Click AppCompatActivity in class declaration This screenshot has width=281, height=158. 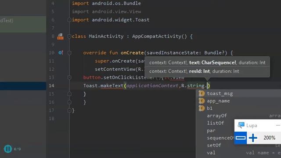point(157,36)
